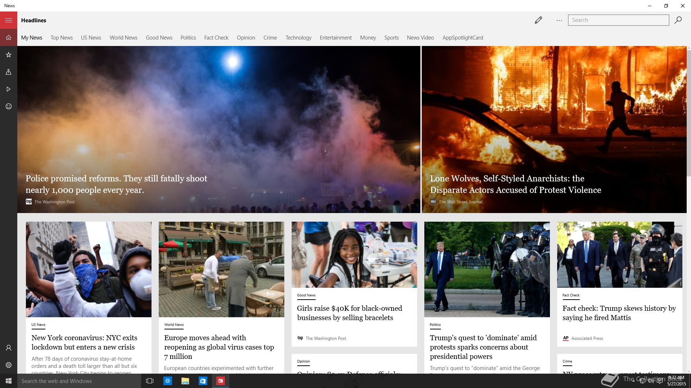691x388 pixels.
Task: Click the pencil edit icon
Action: point(538,20)
